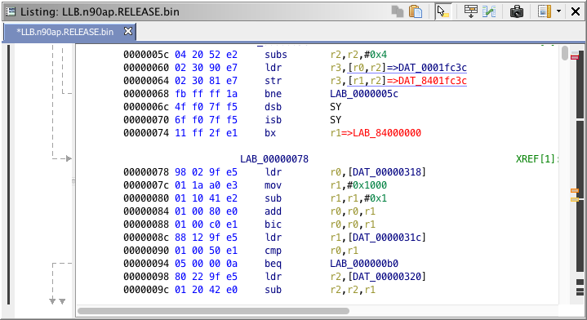Select the mov mnemonic
587x320 pixels.
(x=273, y=185)
